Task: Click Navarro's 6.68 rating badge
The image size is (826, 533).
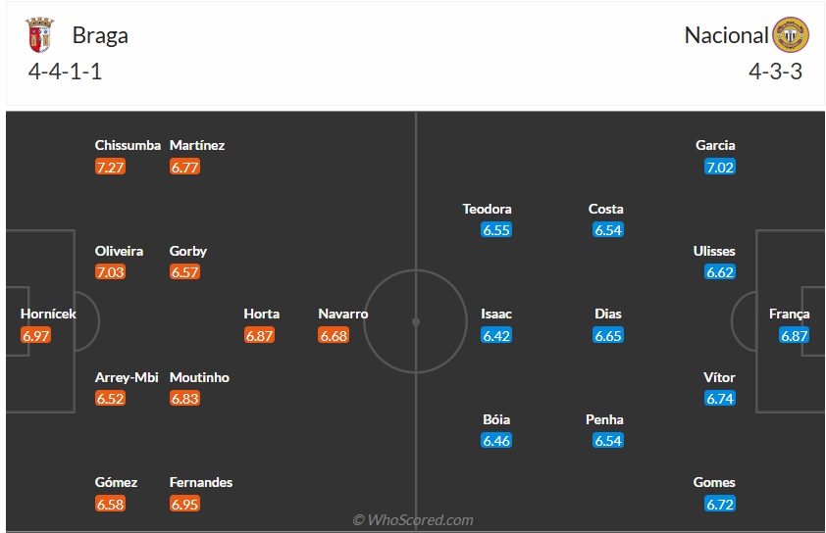Action: coord(334,336)
